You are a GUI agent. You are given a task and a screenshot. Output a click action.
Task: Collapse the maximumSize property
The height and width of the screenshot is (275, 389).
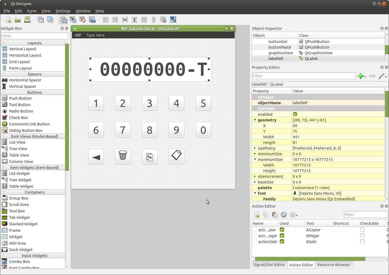(255, 160)
